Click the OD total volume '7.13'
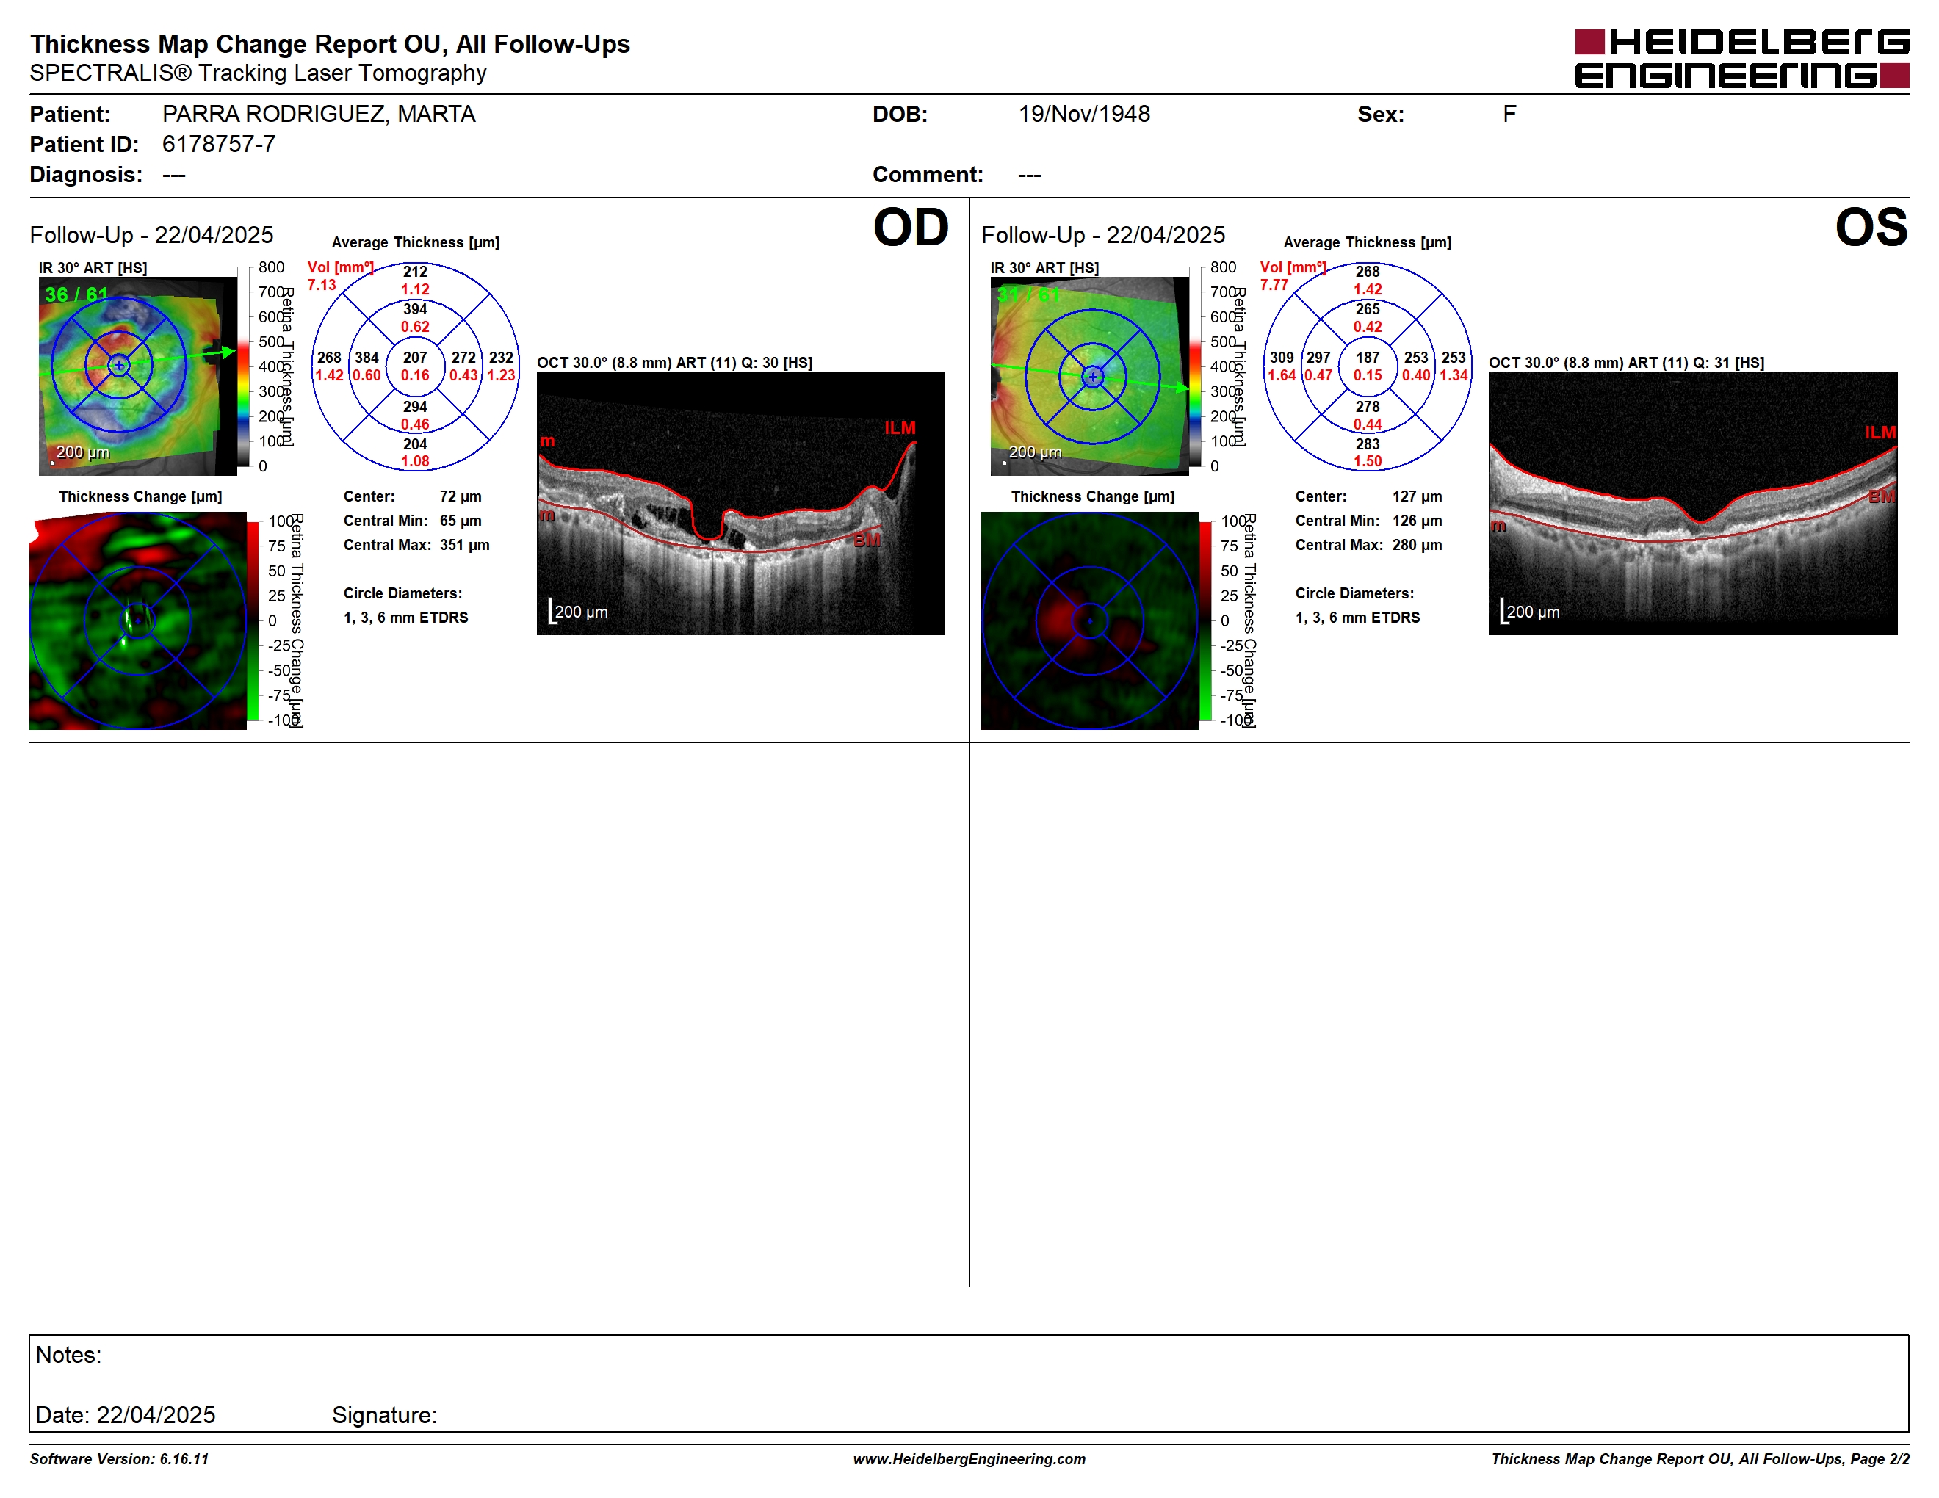This screenshot has width=1939, height=1498. (322, 285)
